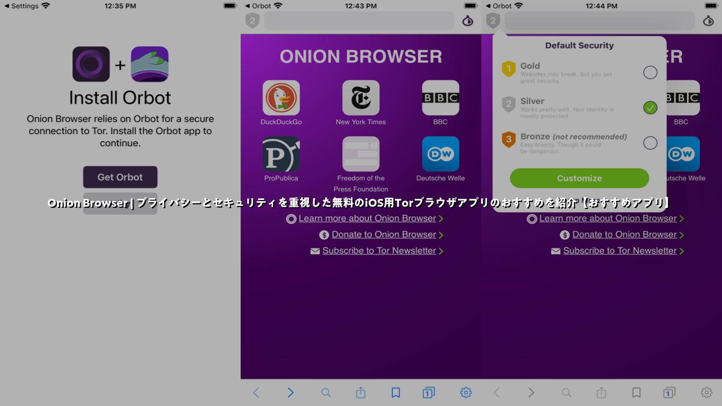
Task: Tap search icon in middle screen toolbar
Action: coord(326,392)
